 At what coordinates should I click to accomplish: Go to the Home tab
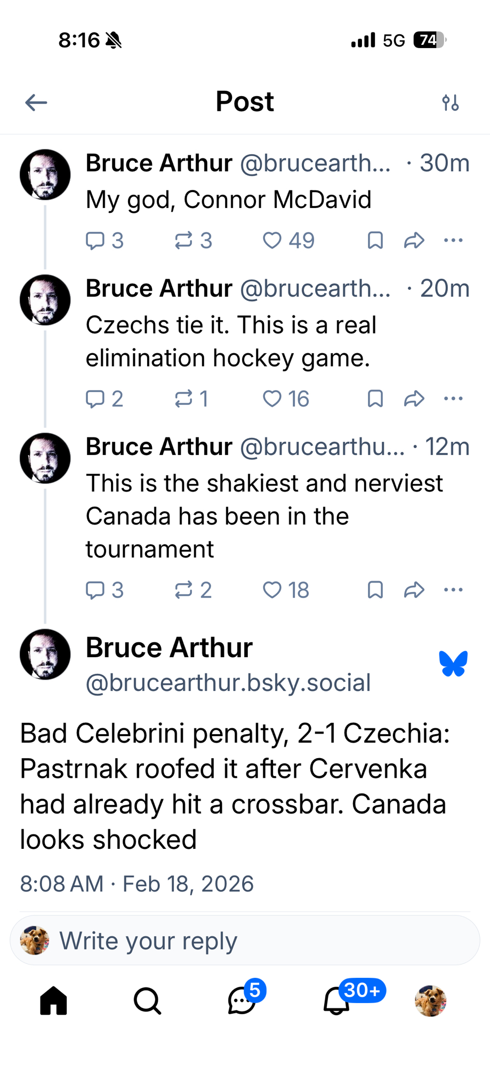coord(54,1000)
